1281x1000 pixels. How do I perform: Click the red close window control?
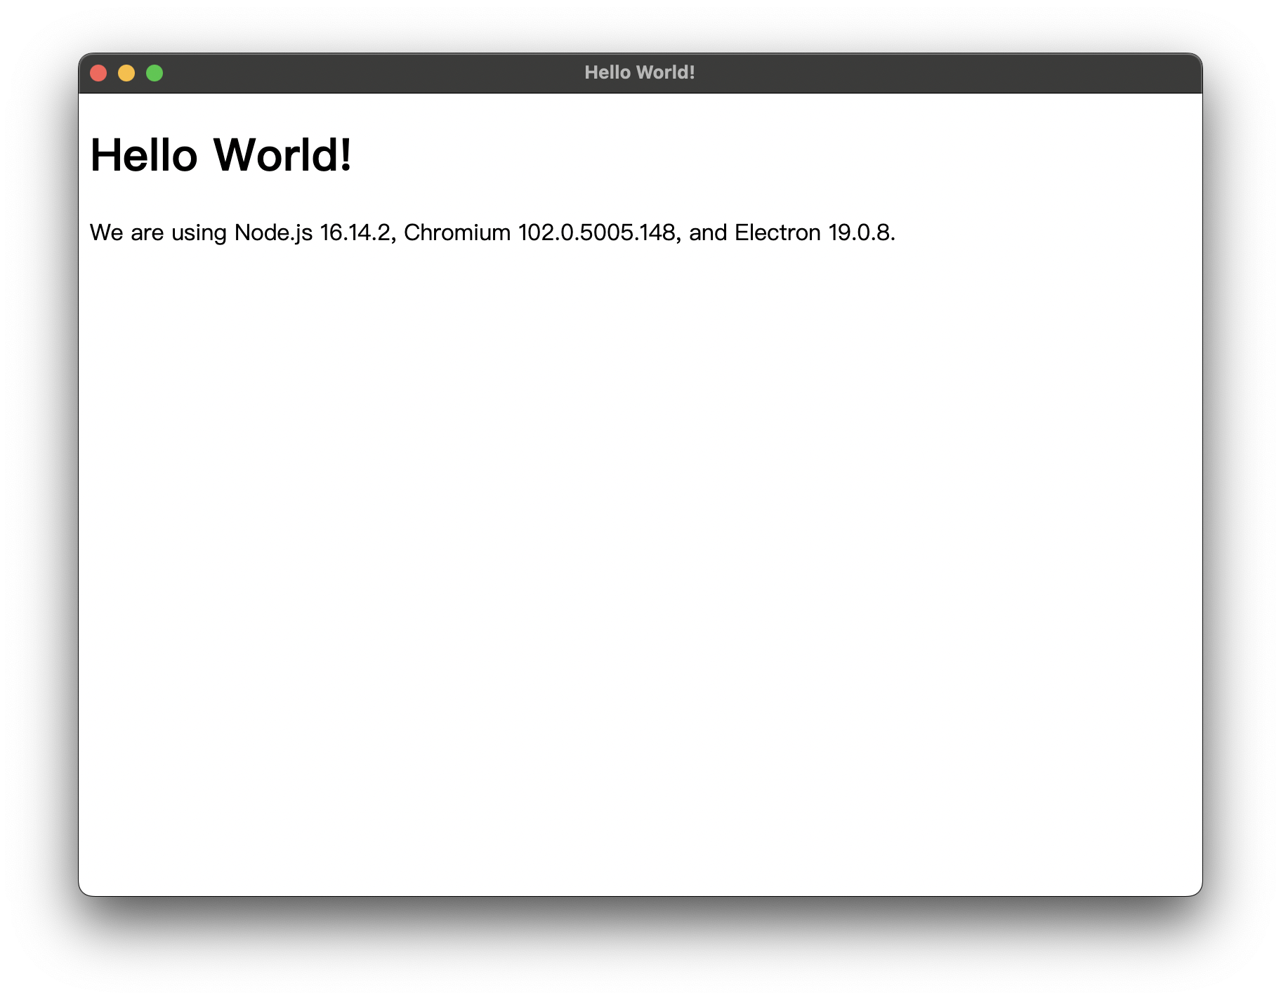100,72
